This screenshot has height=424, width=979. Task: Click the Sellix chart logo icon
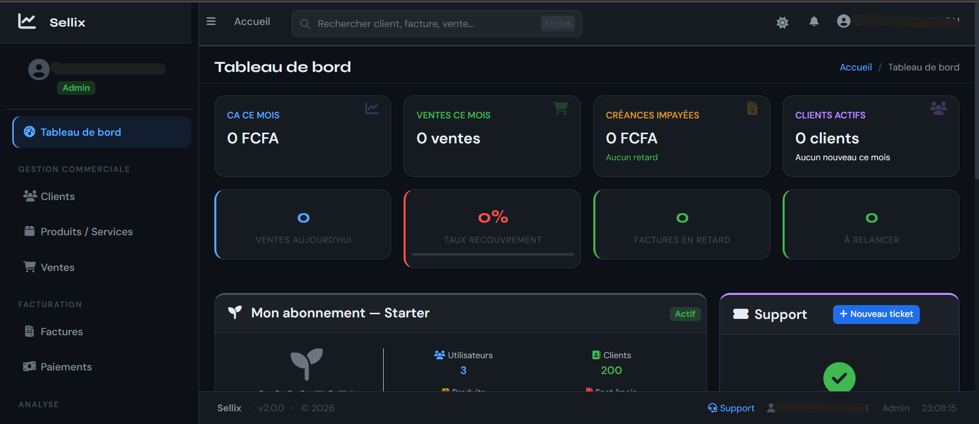(x=27, y=21)
